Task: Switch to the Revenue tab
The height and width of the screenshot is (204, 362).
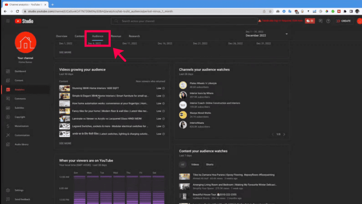Action: click(116, 36)
